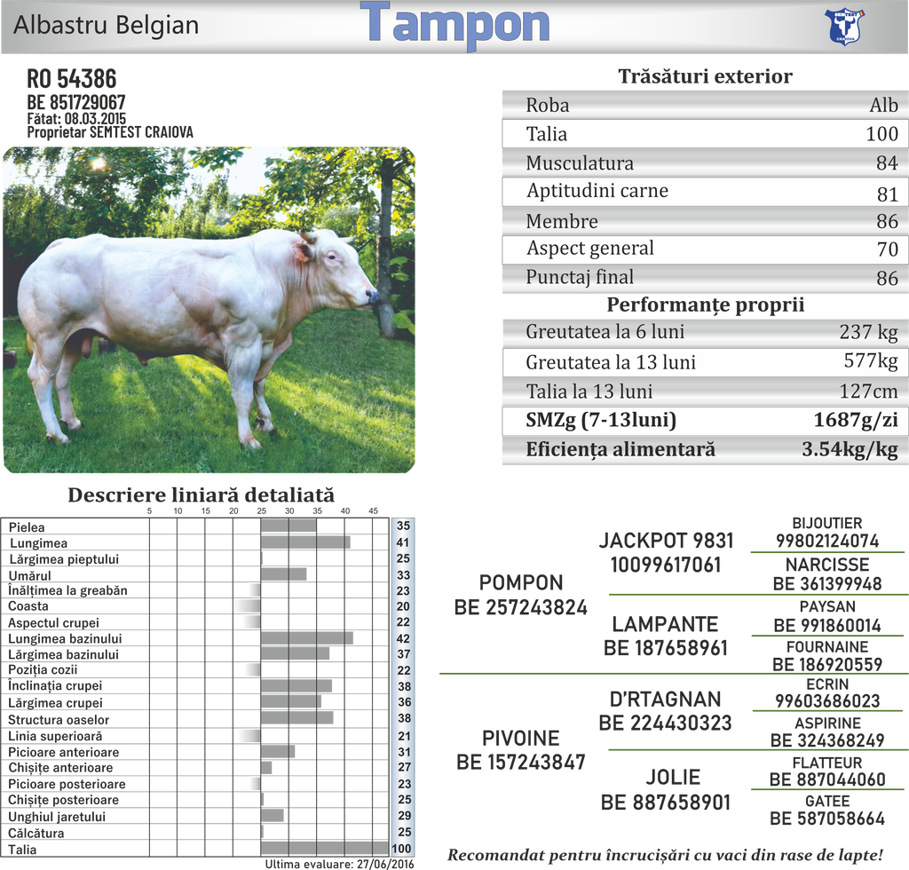909x870 pixels.
Task: Click the Pielea bar in chart
Action: [x=289, y=526]
